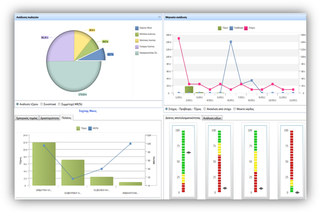The width and height of the screenshot is (320, 212).
Task: Click the blue Σαχίνης Νίκος link below pie
Action: [x=88, y=111]
